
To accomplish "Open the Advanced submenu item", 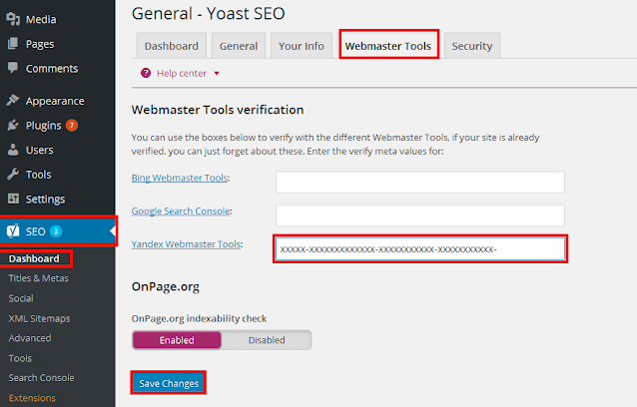I will (x=30, y=338).
